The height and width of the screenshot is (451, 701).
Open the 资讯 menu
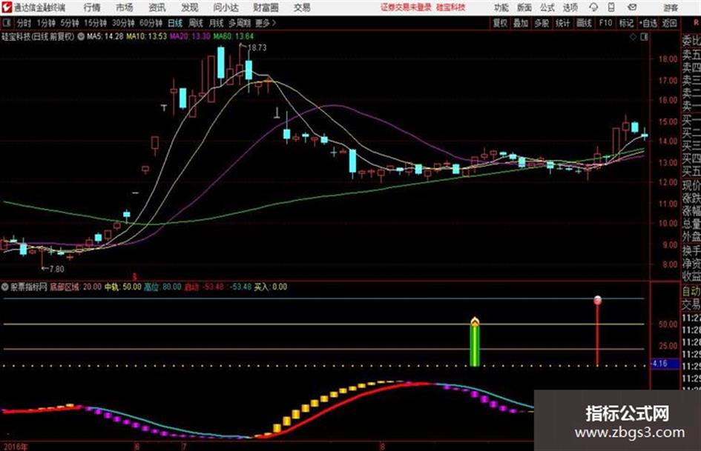157,7
